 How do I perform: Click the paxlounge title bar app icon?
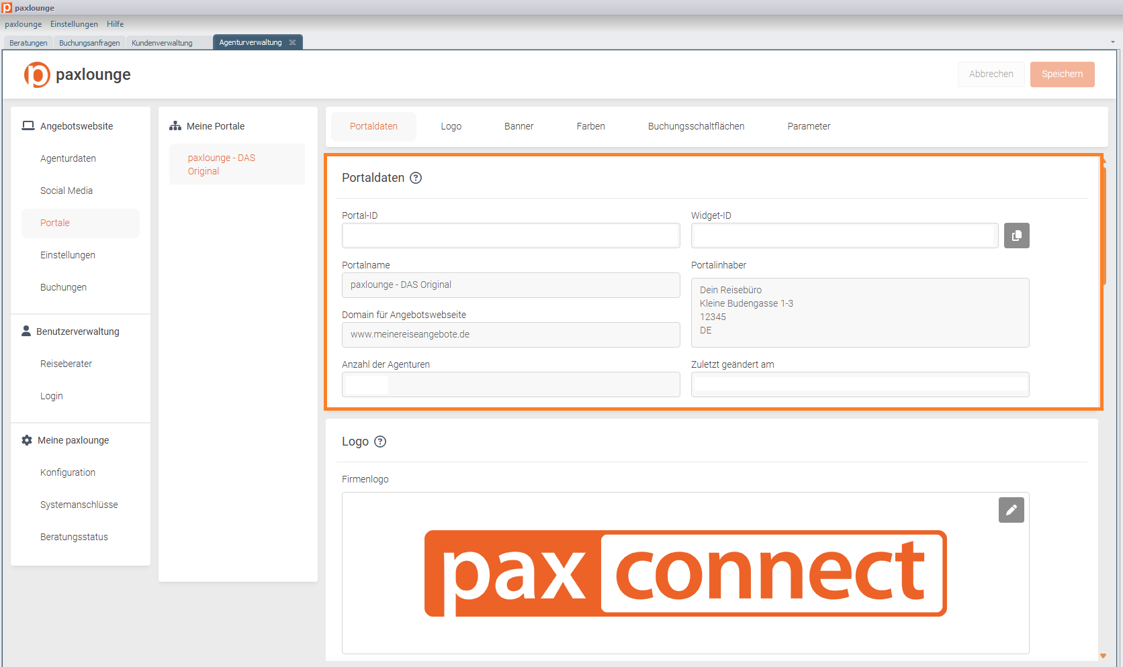[7, 7]
